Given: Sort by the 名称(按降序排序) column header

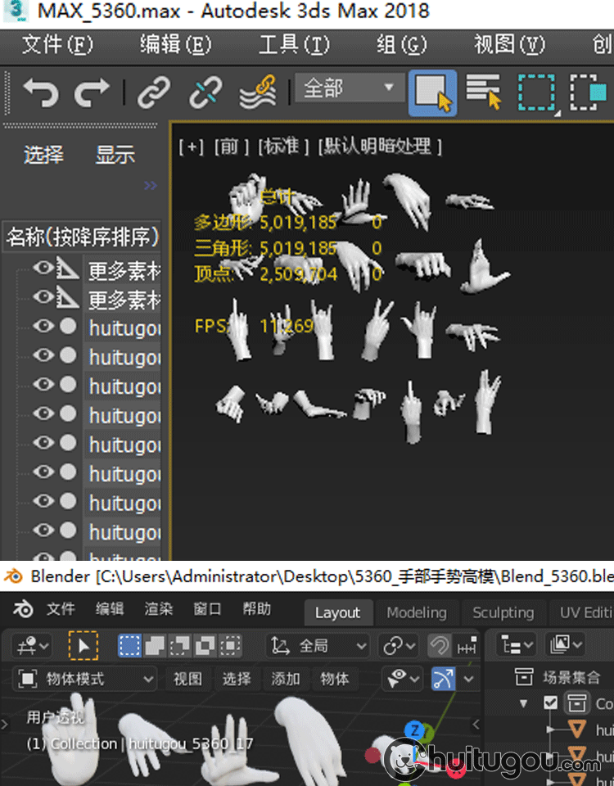Looking at the screenshot, I should click(82, 237).
